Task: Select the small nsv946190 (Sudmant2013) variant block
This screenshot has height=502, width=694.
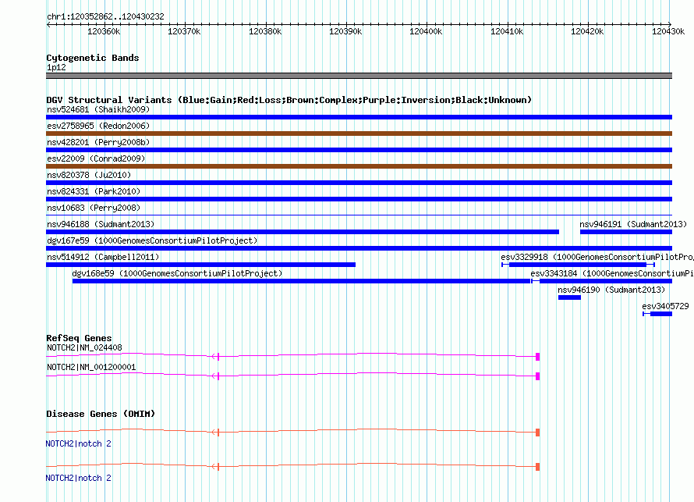Action: click(x=569, y=297)
